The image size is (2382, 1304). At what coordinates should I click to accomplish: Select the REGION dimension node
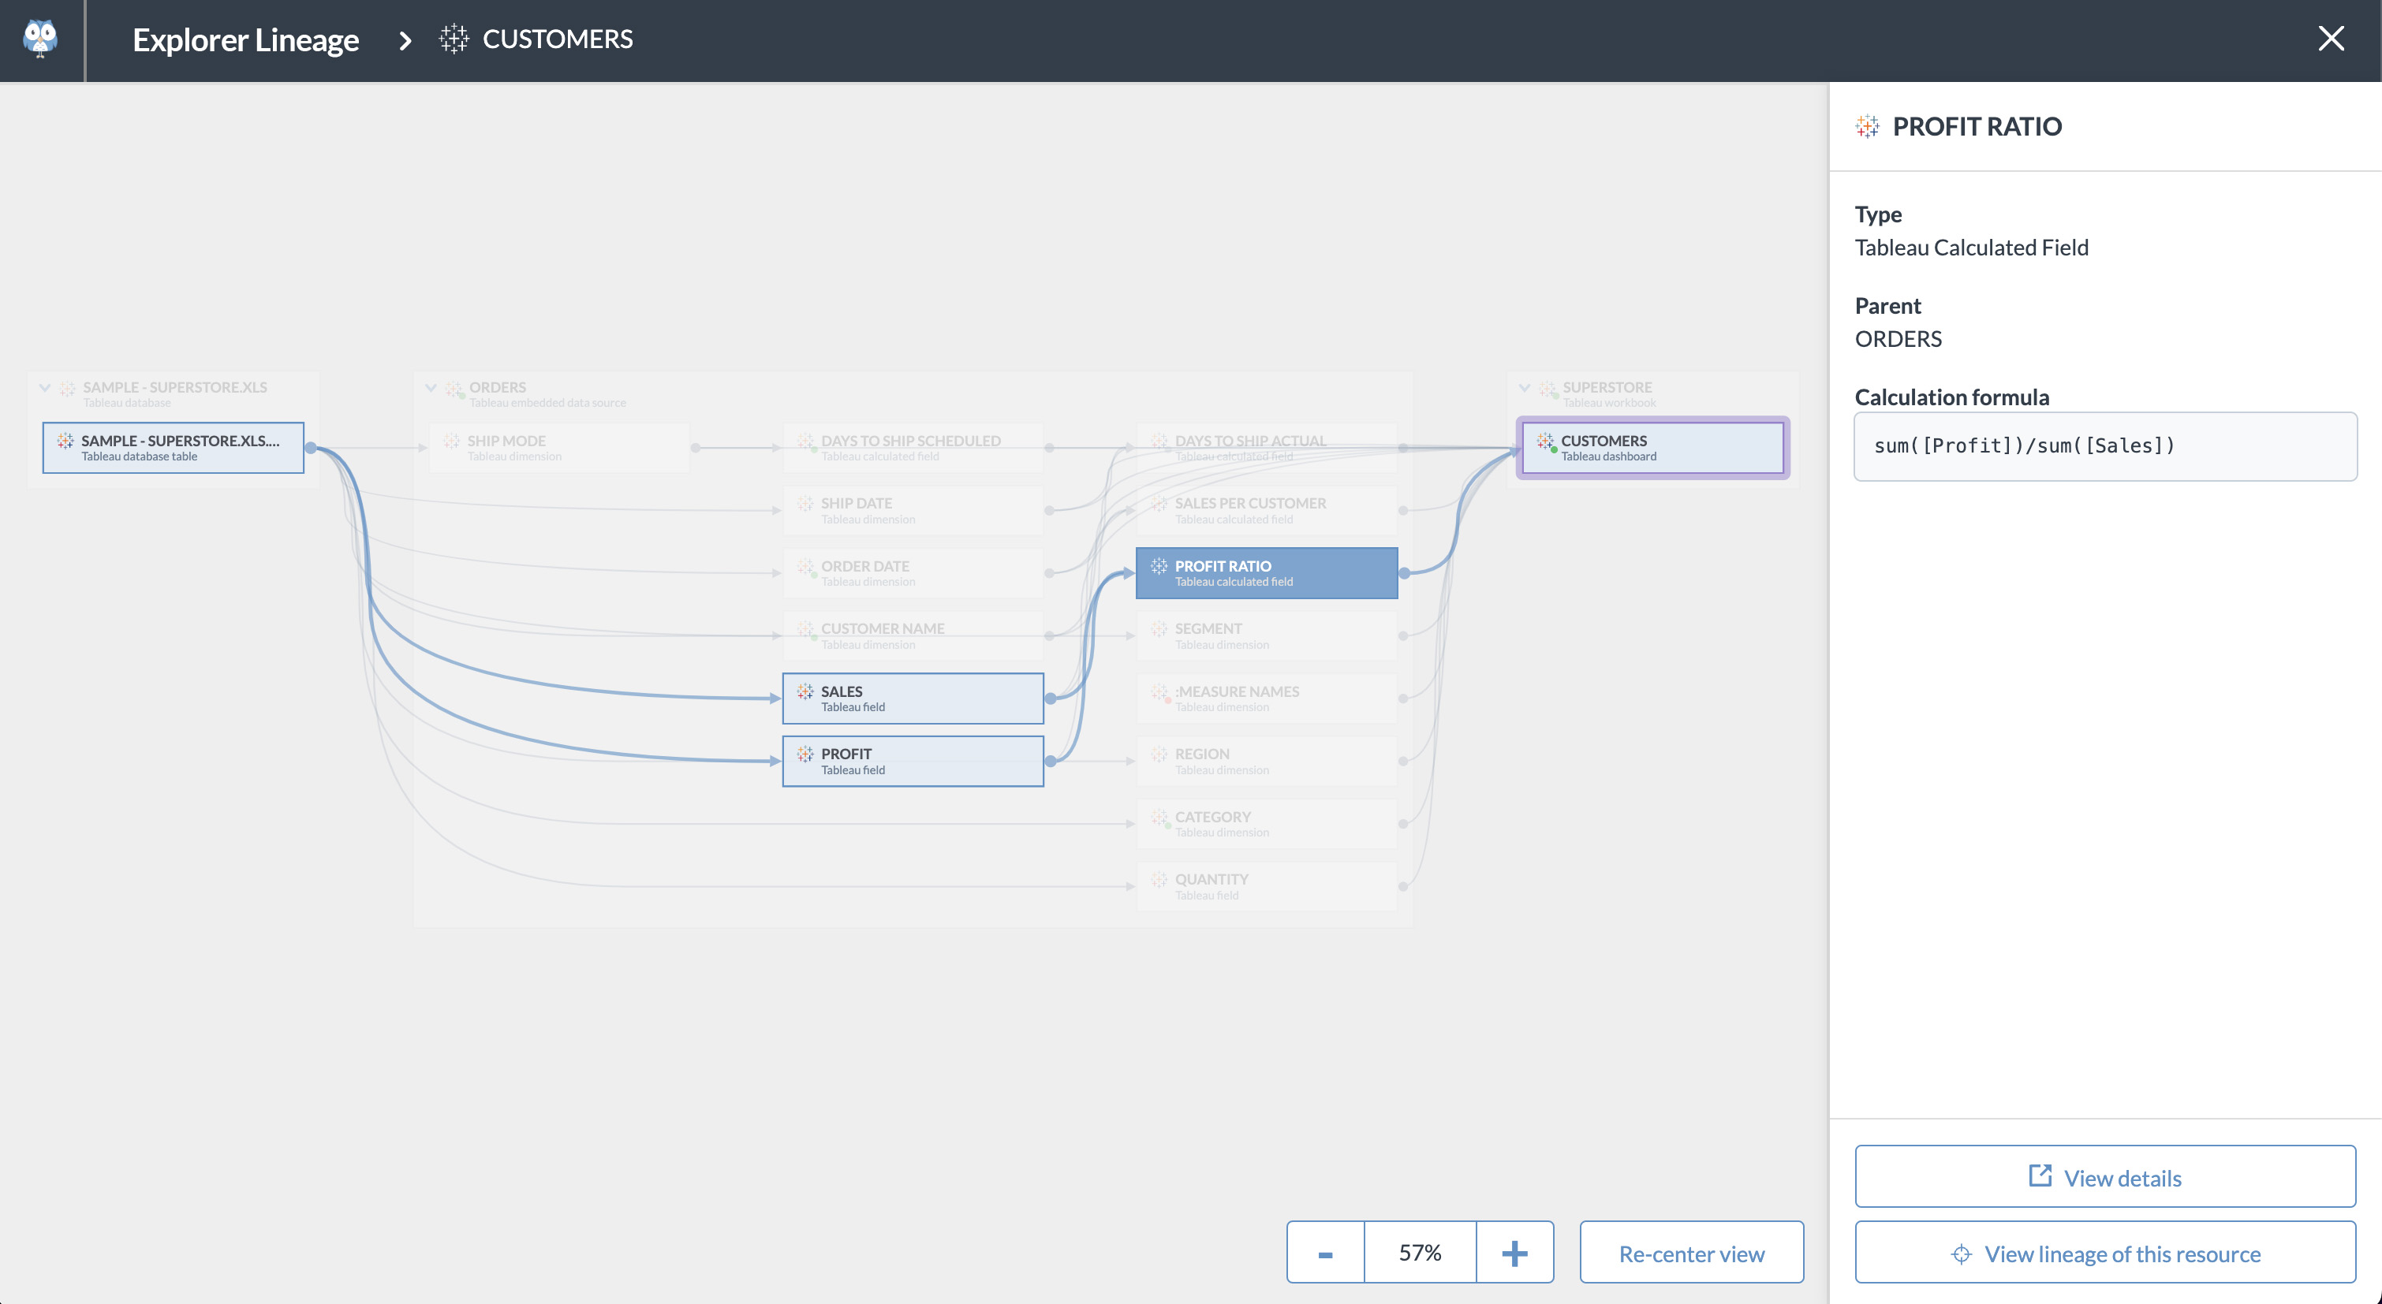pos(1266,762)
